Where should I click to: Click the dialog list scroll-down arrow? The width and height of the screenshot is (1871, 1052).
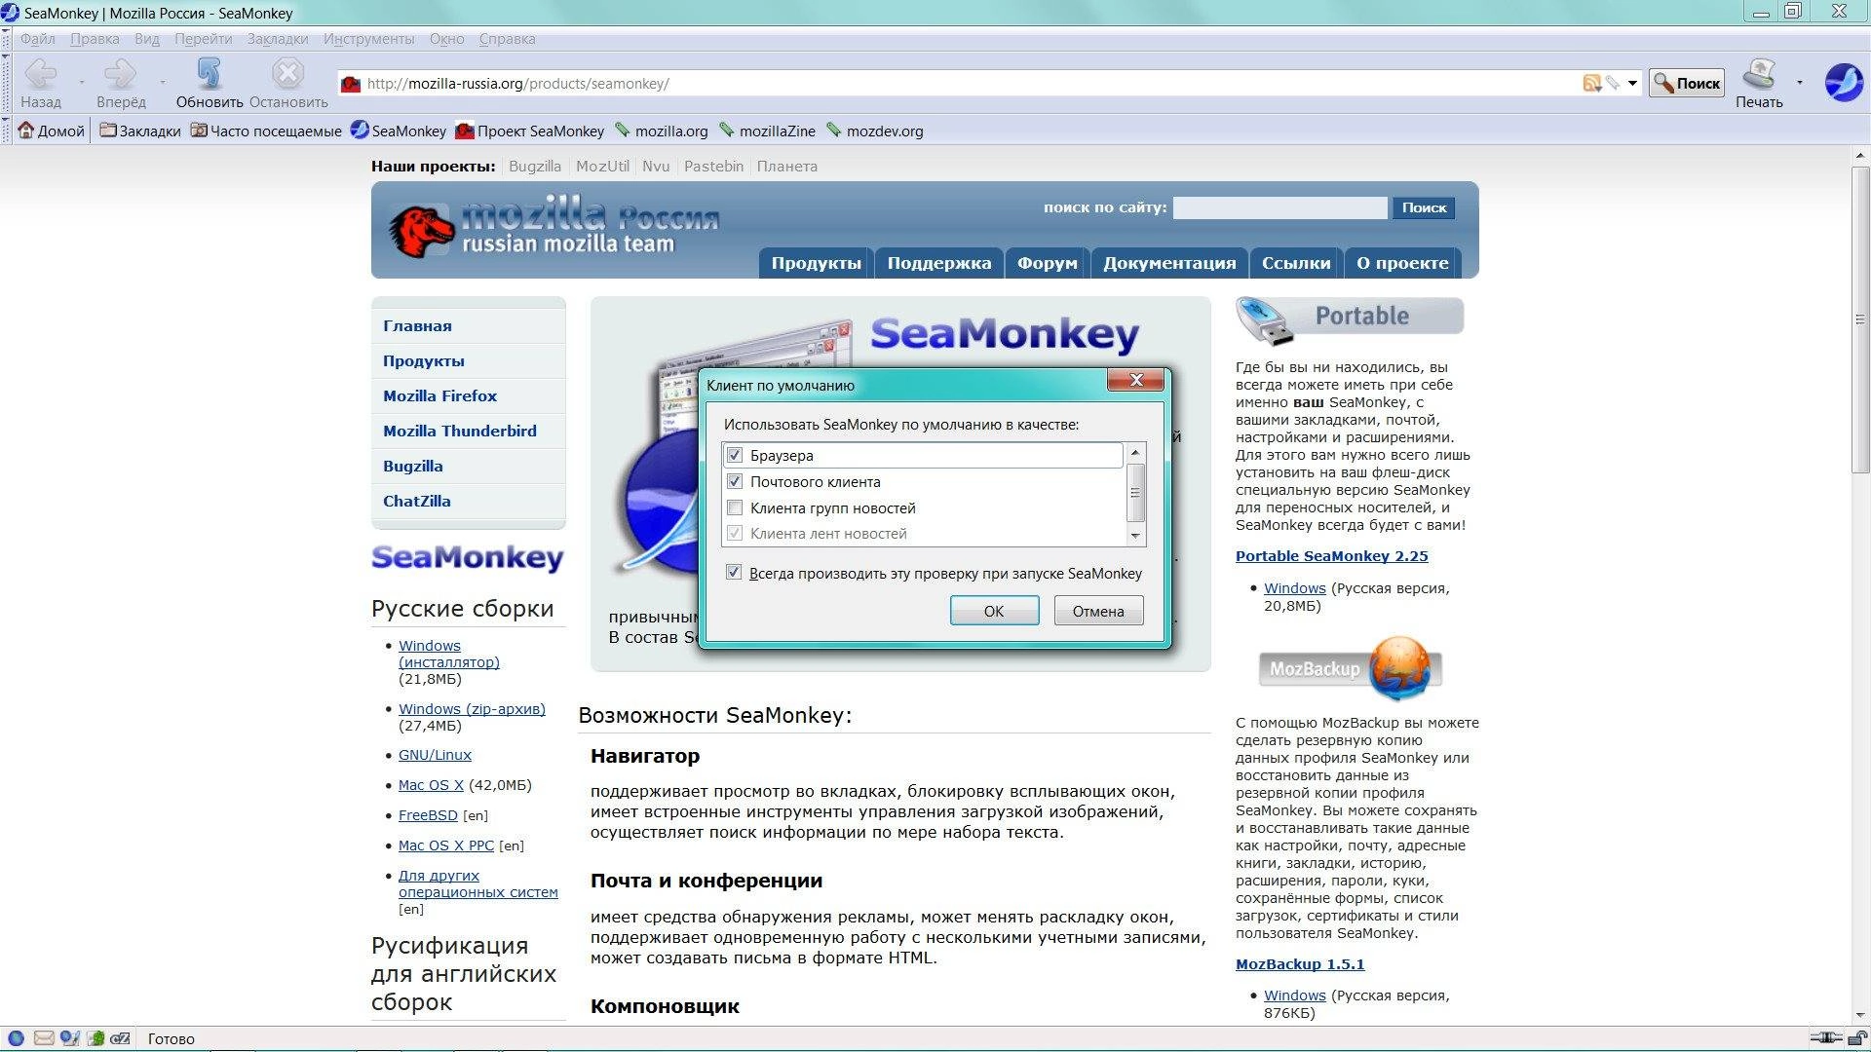pos(1135,536)
